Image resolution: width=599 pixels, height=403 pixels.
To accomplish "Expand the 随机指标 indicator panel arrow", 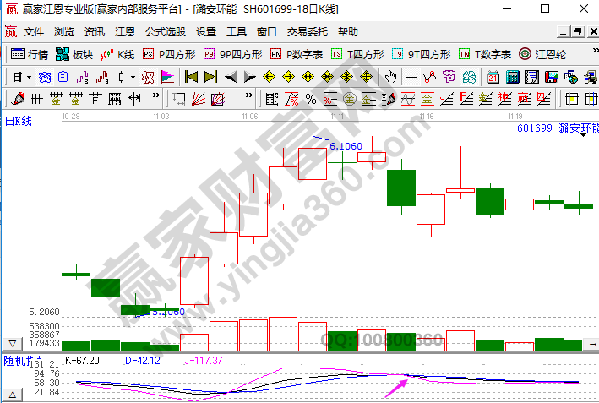I will [x=13, y=394].
